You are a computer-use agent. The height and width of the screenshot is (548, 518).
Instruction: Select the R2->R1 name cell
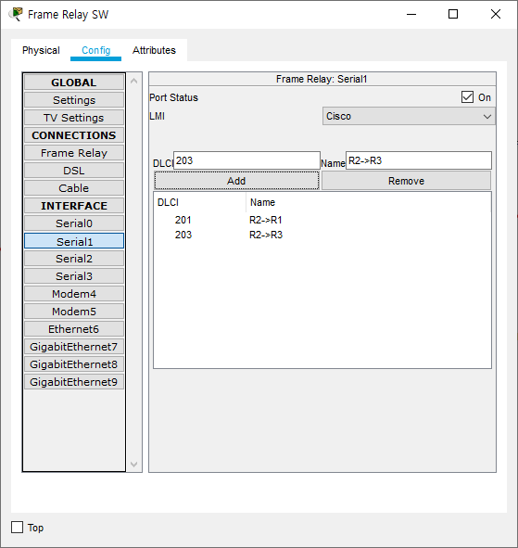tap(265, 220)
